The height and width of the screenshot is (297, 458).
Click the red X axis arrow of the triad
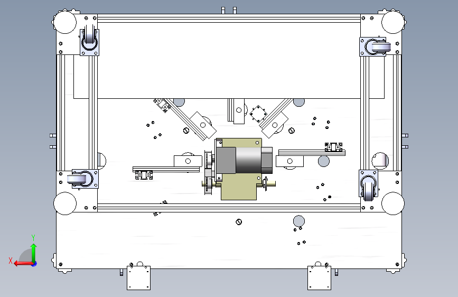click(x=23, y=264)
